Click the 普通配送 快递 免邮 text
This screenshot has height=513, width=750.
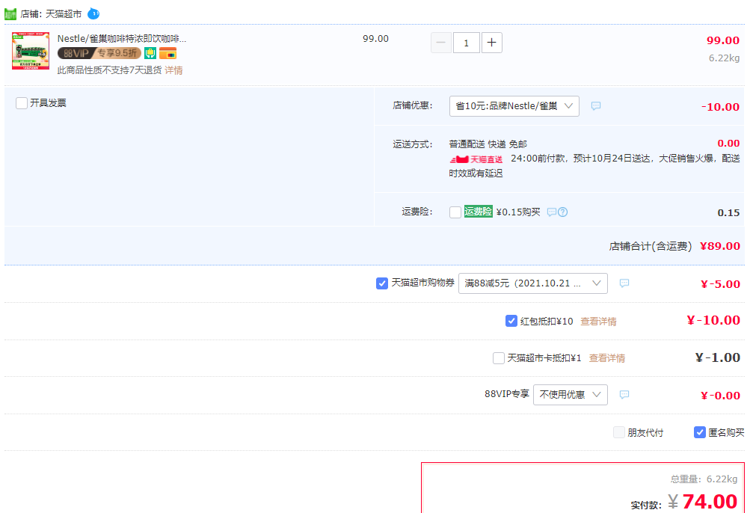click(488, 144)
